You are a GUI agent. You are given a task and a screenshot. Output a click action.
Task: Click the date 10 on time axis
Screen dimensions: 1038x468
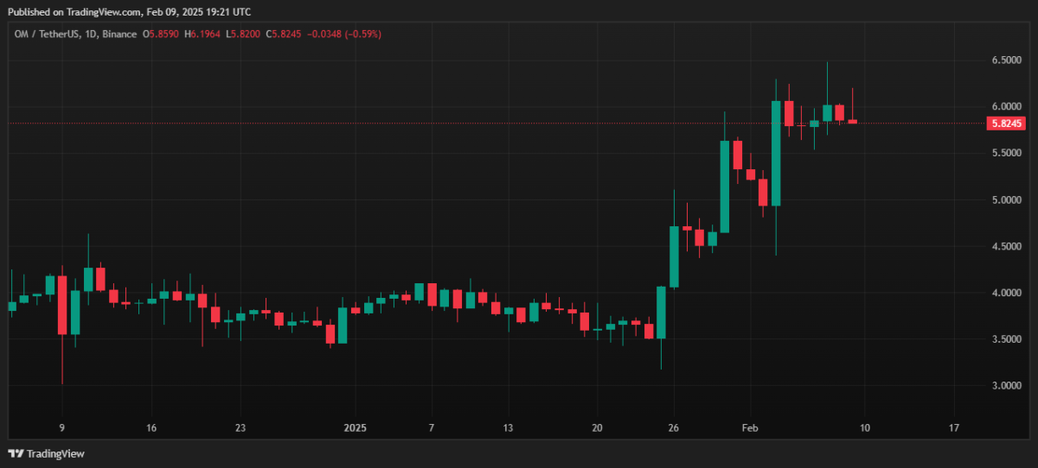[x=864, y=427]
